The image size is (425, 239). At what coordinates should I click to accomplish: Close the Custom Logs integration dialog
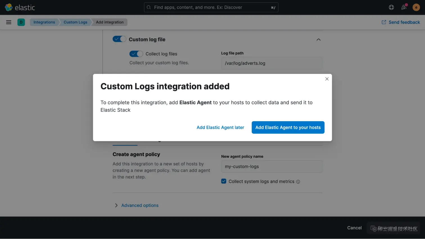(x=327, y=79)
